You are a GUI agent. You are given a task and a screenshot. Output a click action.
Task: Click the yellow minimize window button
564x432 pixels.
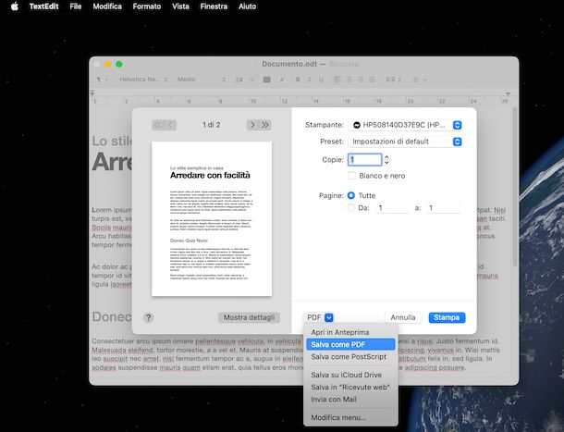pos(107,65)
